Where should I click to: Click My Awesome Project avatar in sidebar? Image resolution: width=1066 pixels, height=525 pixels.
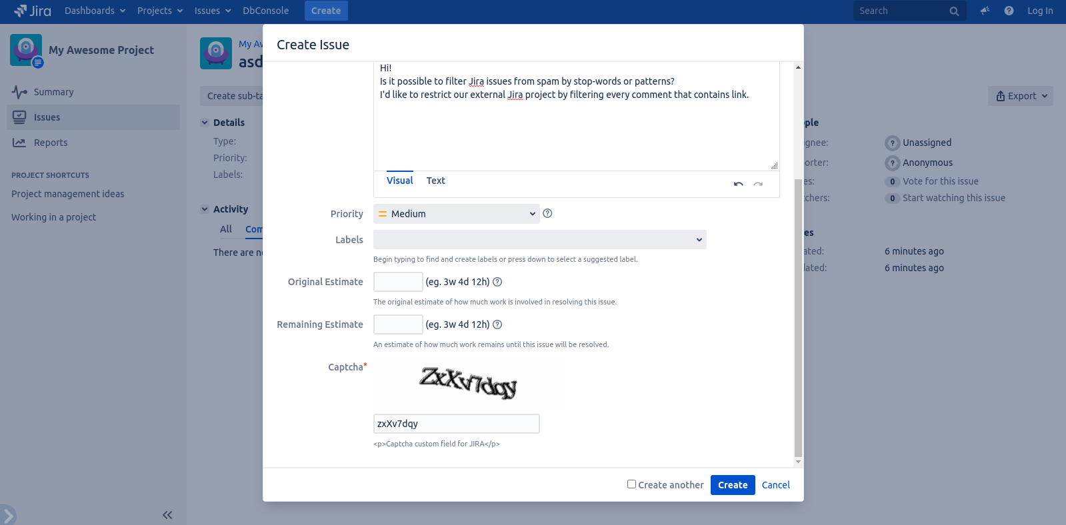[x=26, y=50]
